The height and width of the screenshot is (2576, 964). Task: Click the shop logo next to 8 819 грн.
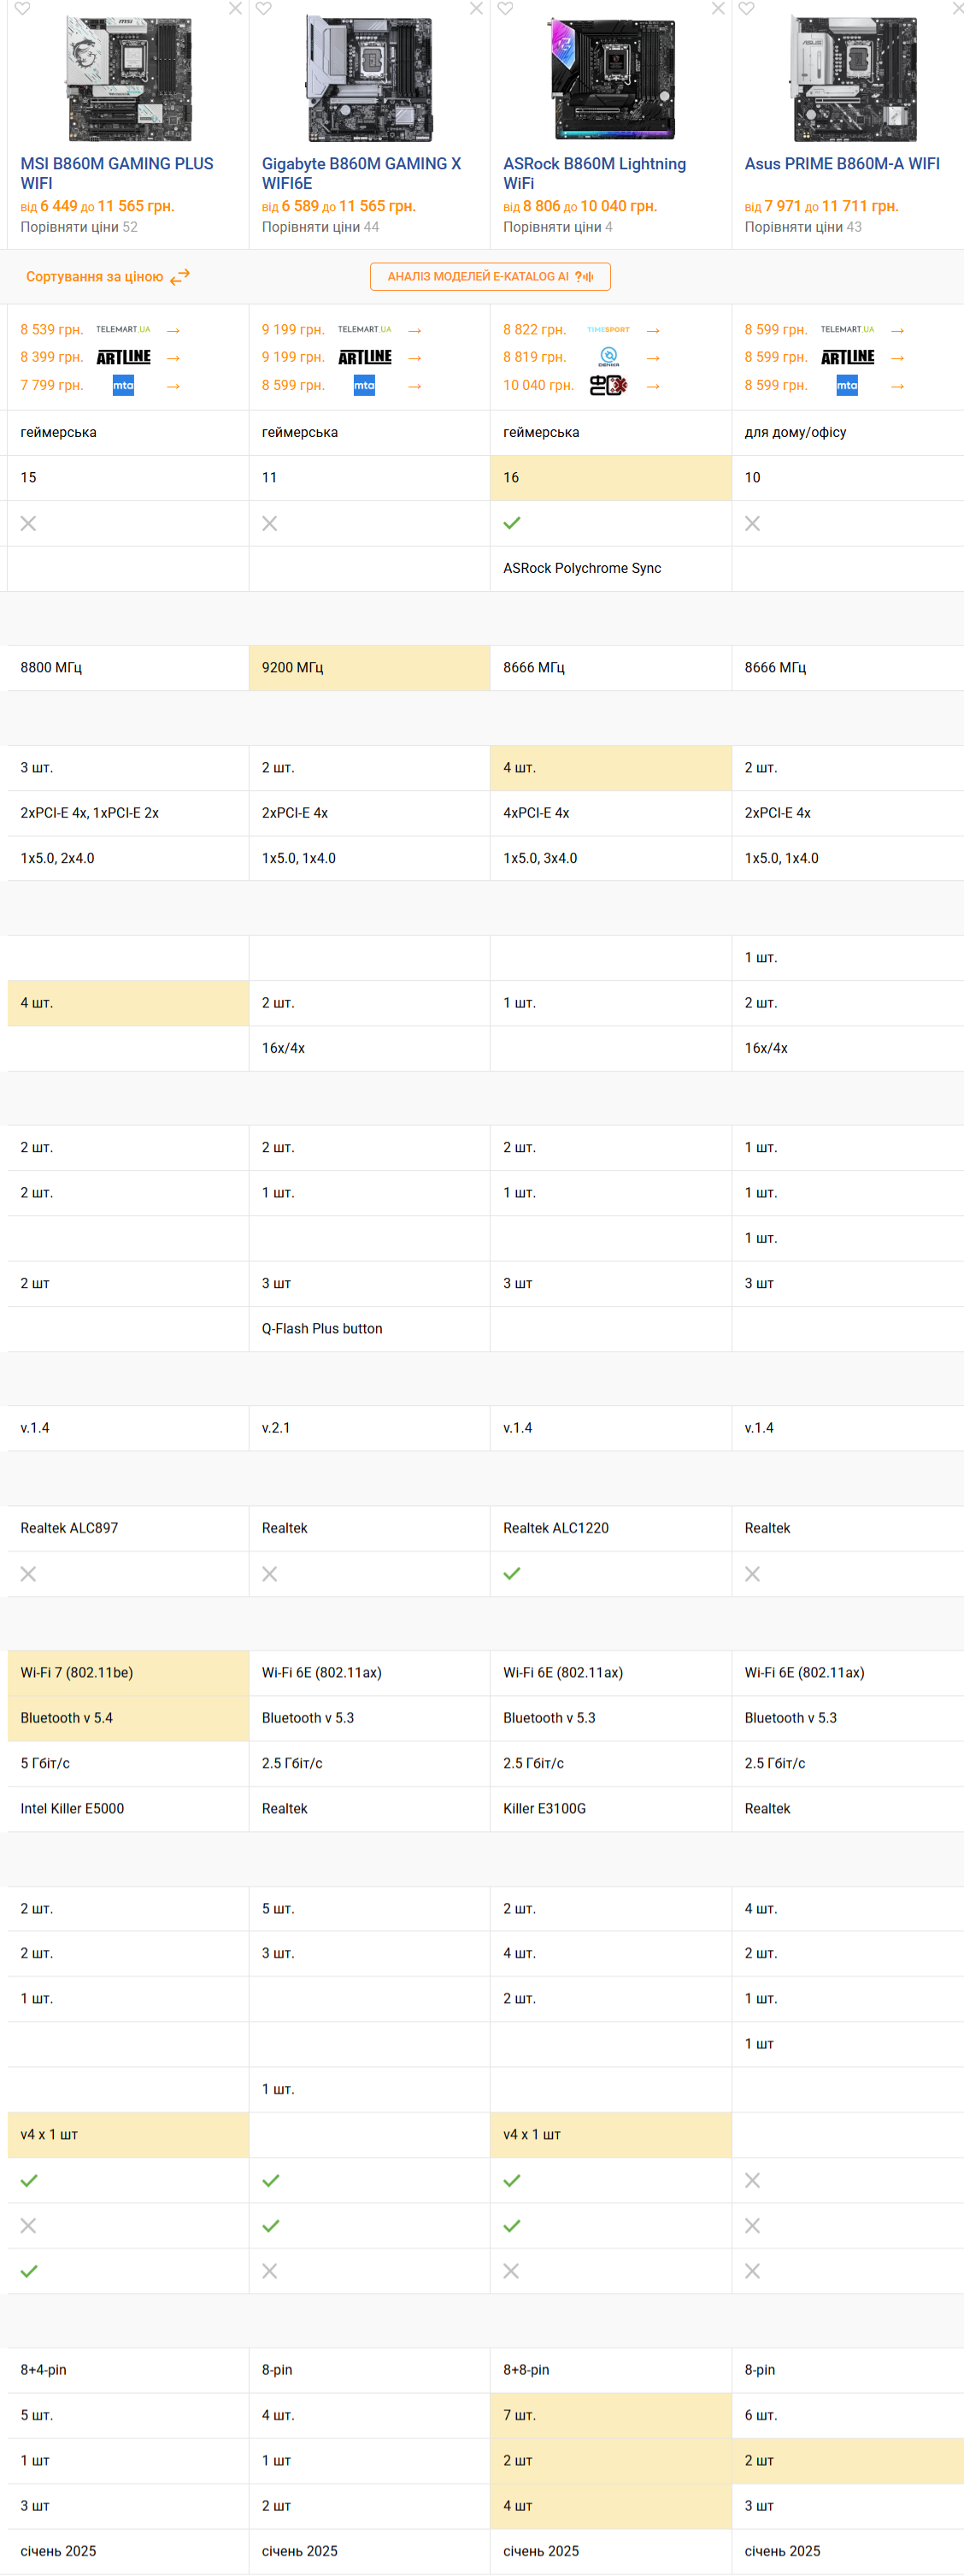coord(608,357)
